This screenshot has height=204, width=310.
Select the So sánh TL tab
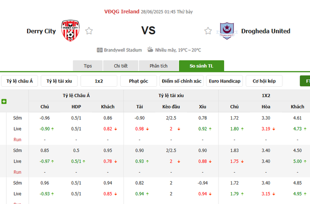(201, 66)
